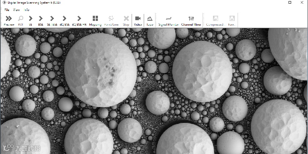Select the ROI magnifier tool
This screenshot has height=154, width=308.
[x=21, y=21]
